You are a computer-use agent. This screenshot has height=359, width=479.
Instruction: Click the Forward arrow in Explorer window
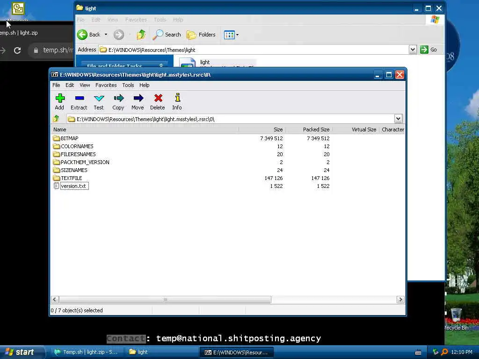119,35
